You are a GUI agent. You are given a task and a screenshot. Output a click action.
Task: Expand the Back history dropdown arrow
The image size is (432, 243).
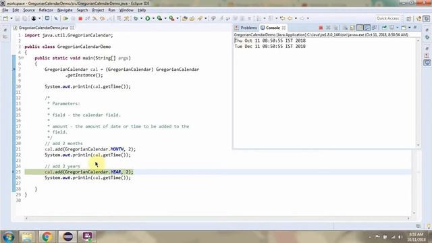[296, 18]
